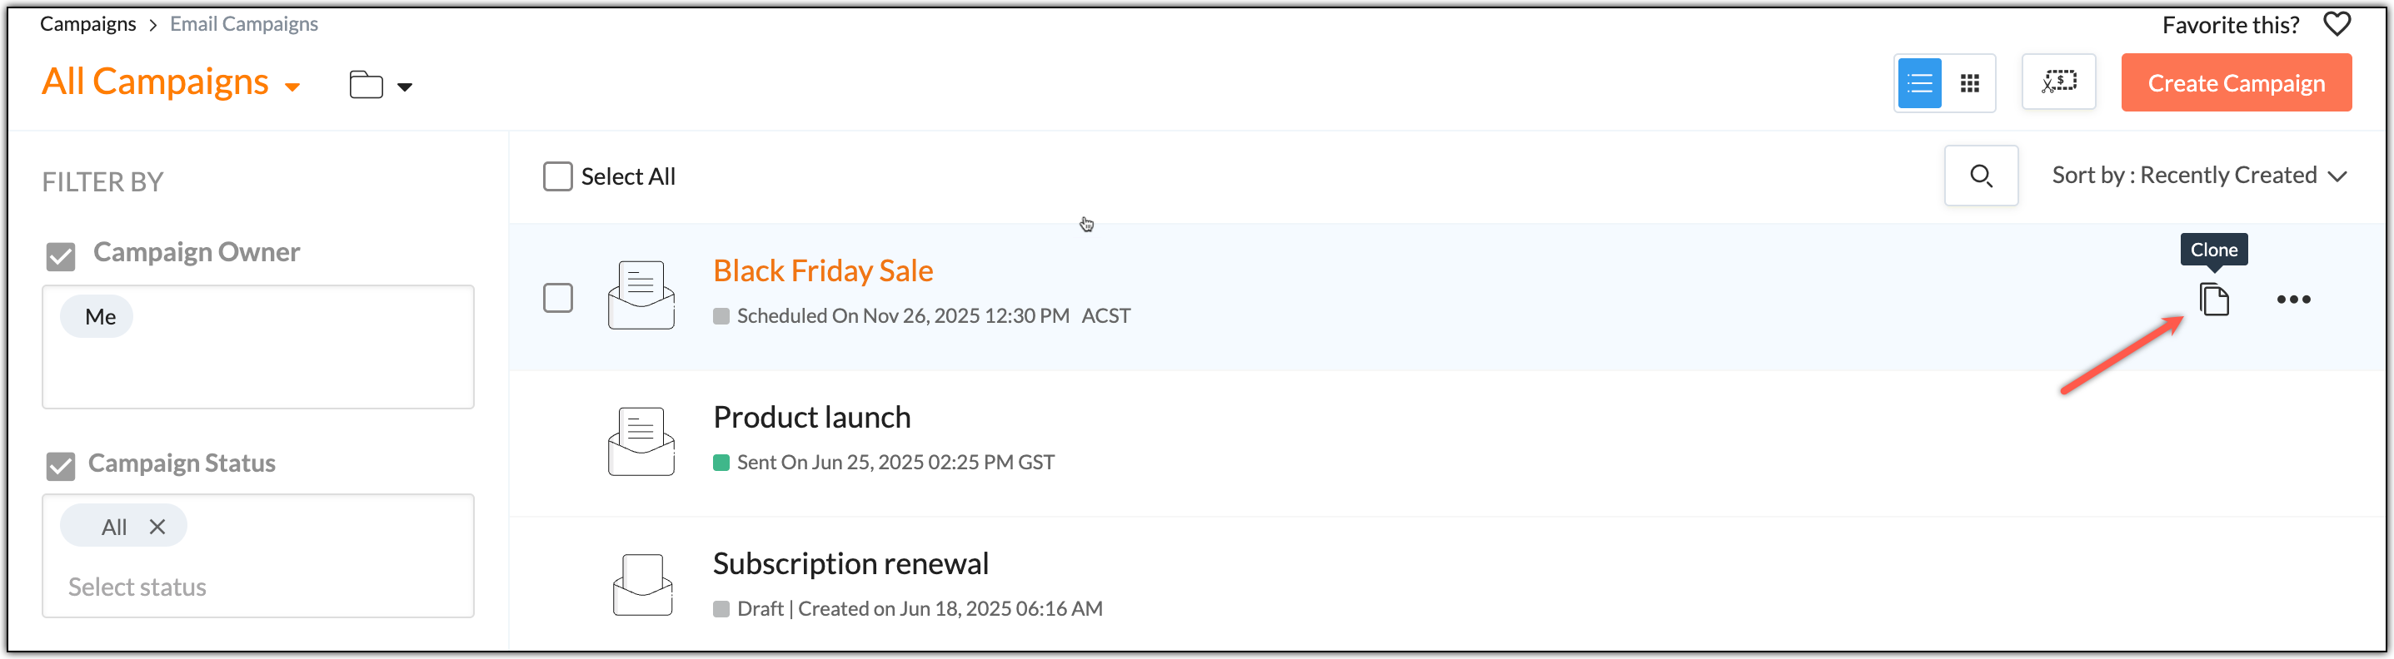Go to Campaigns breadcrumb
The width and height of the screenshot is (2394, 659).
point(88,24)
